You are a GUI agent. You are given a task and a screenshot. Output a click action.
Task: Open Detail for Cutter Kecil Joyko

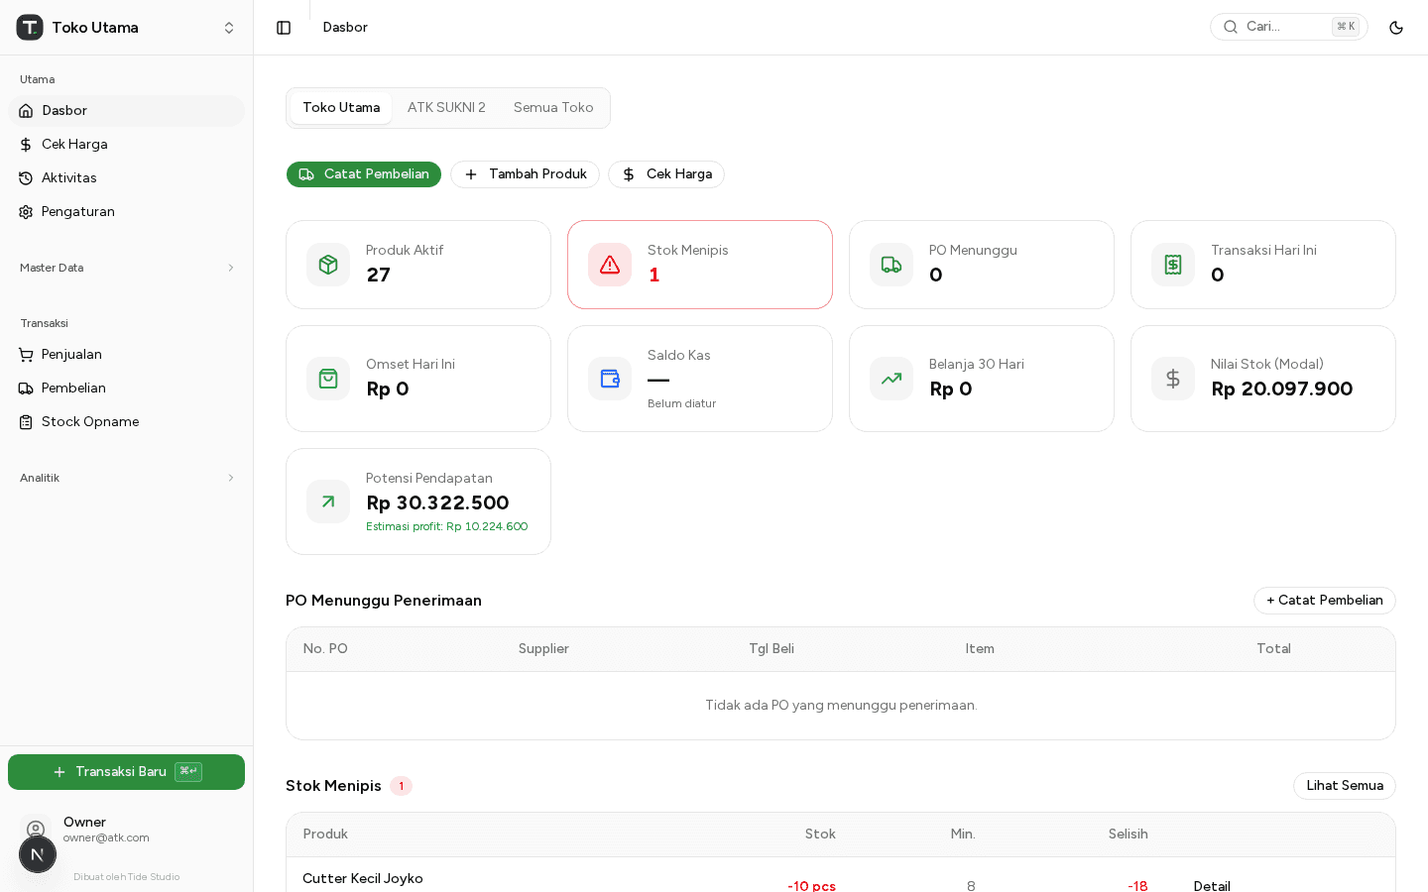pyautogui.click(x=1212, y=885)
